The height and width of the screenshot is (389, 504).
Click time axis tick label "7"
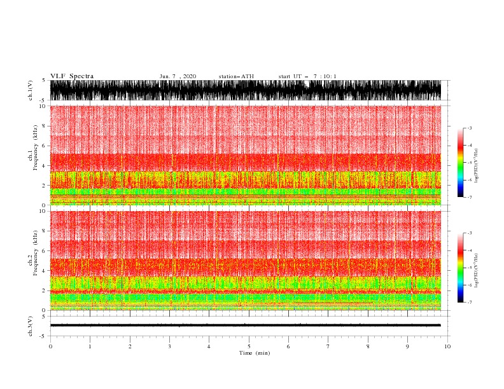[x=328, y=346]
